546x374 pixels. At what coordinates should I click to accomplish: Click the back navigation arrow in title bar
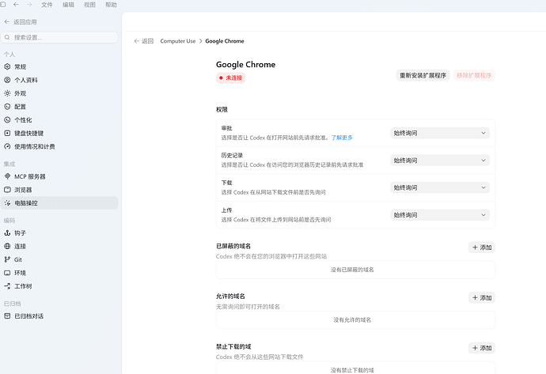(16, 5)
